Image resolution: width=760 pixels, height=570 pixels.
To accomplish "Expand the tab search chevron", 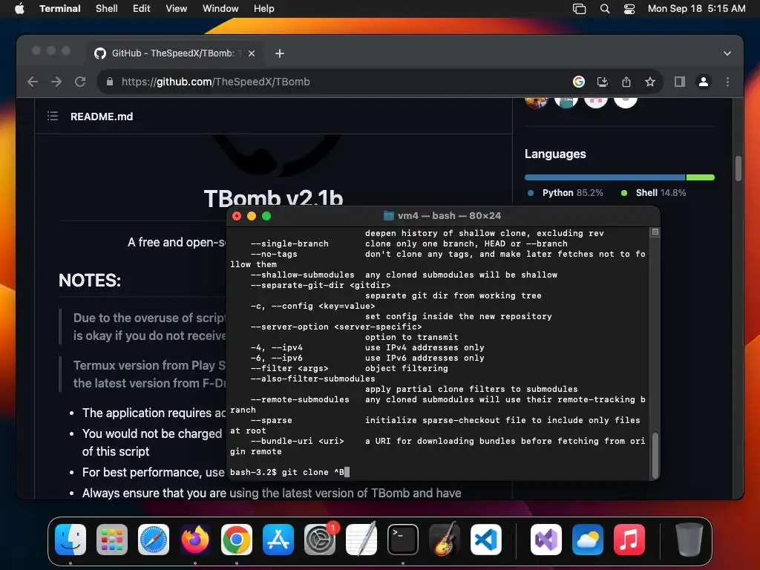I will pos(727,53).
